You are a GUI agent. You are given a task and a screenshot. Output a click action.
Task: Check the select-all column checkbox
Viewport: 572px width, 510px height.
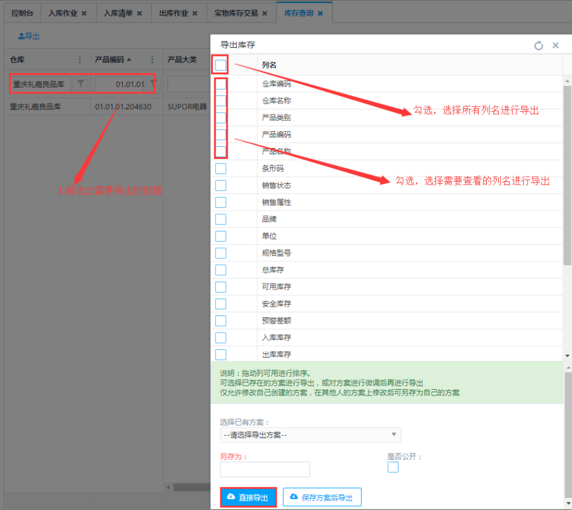point(221,65)
